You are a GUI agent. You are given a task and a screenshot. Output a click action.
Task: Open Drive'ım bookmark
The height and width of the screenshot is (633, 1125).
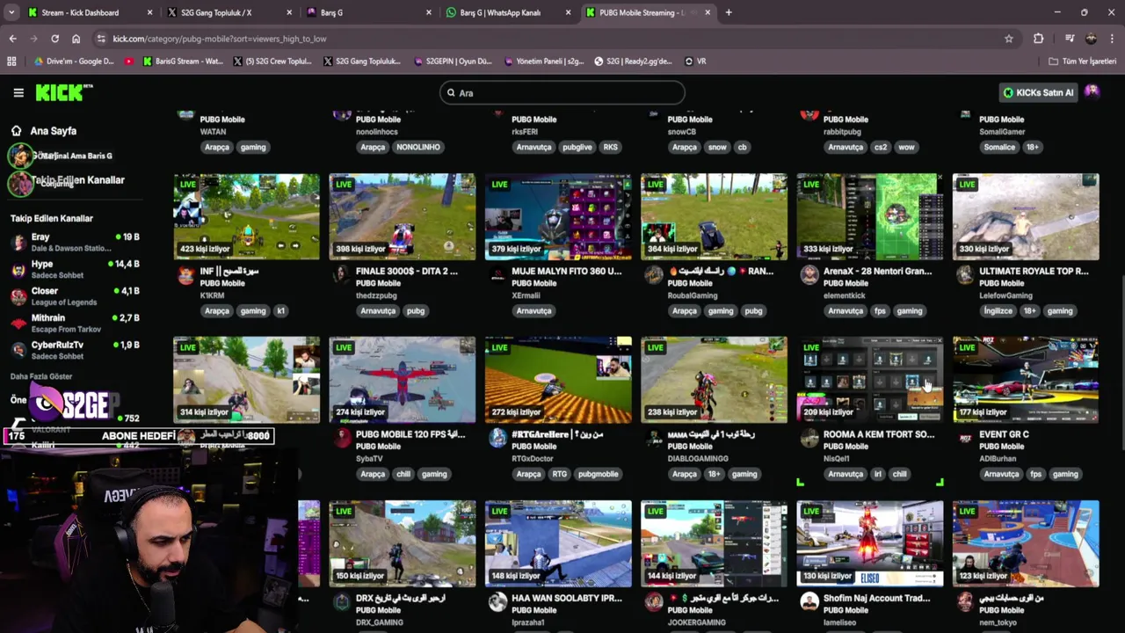click(74, 62)
